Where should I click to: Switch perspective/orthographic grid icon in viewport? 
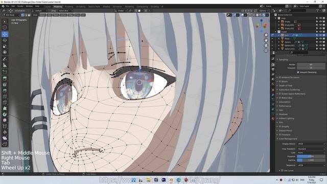pos(266,51)
